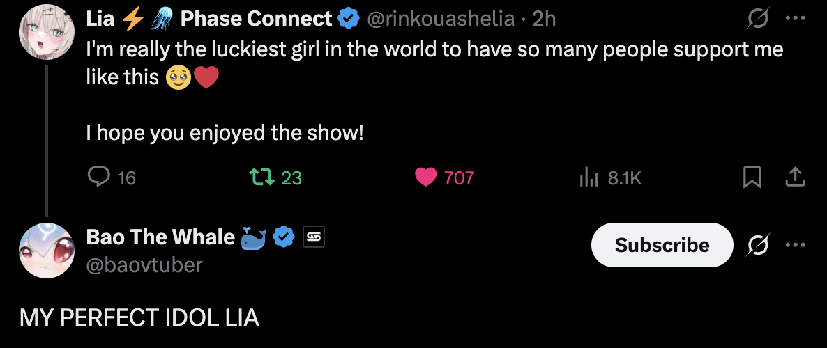Reply to Lia's post
The width and height of the screenshot is (827, 348).
(100, 177)
